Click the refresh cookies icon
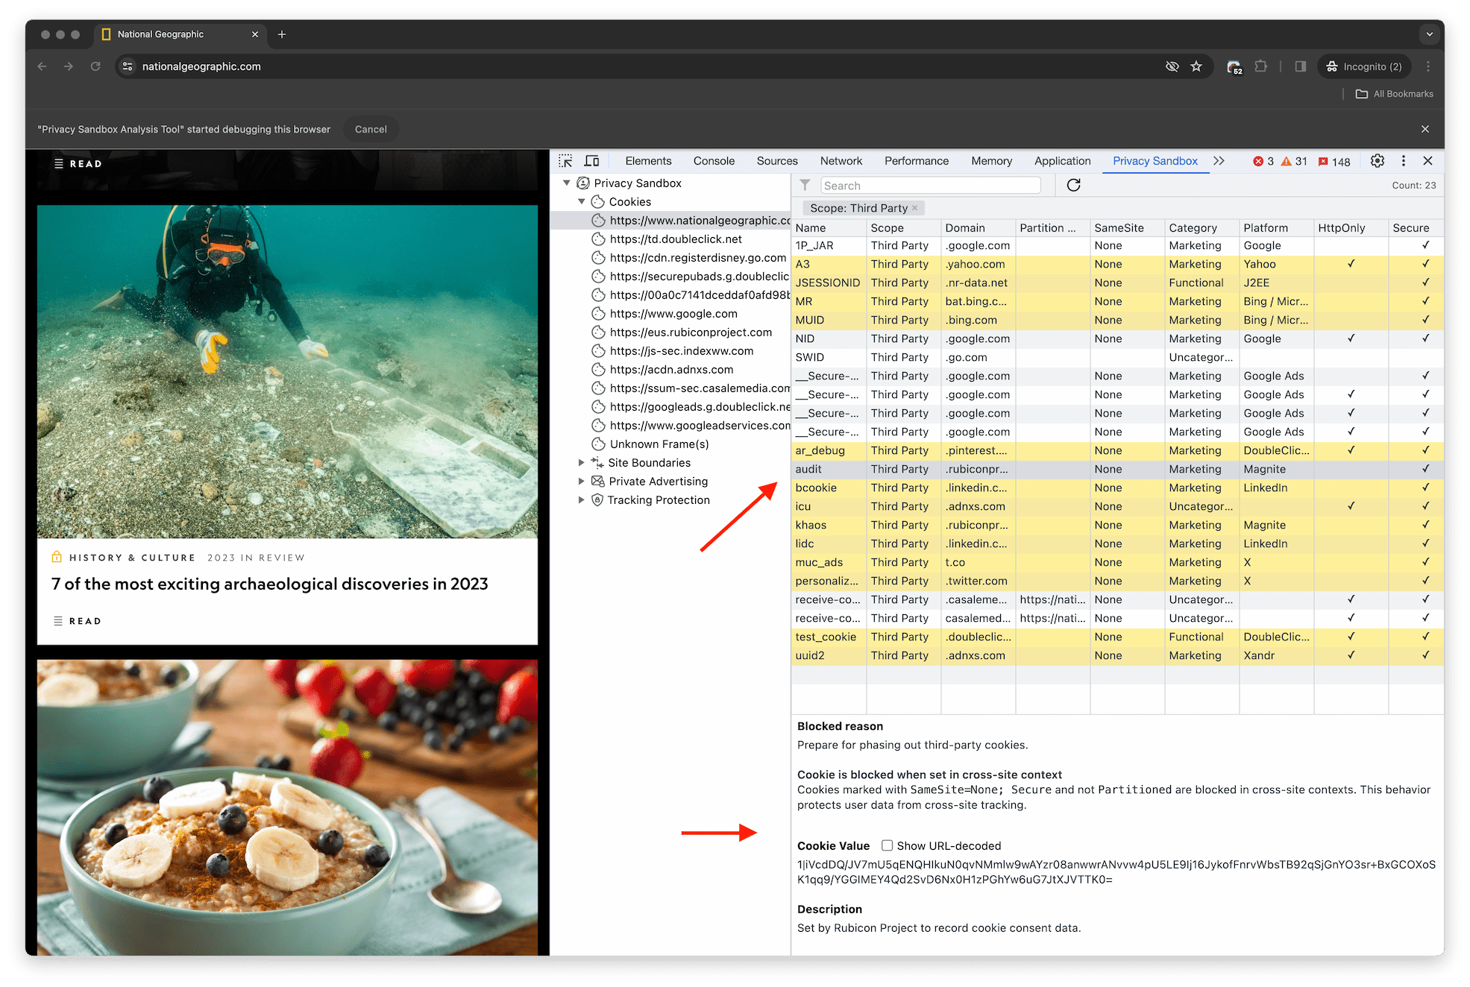Viewport: 1470px width, 987px height. pos(1073,185)
